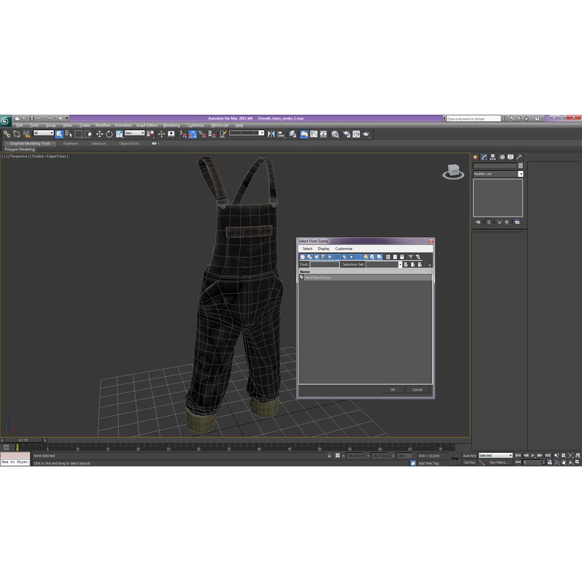582x582 pixels.
Task: Expand the arrow menu in Select From Scene toolbar
Action: [x=430, y=265]
